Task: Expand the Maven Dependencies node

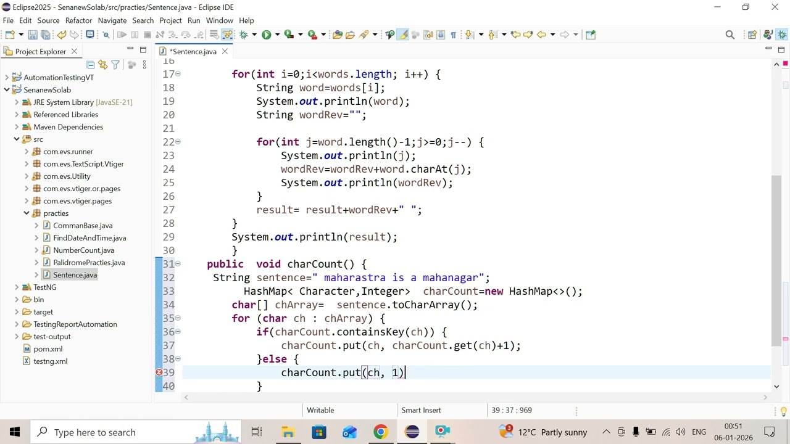Action: tap(17, 127)
